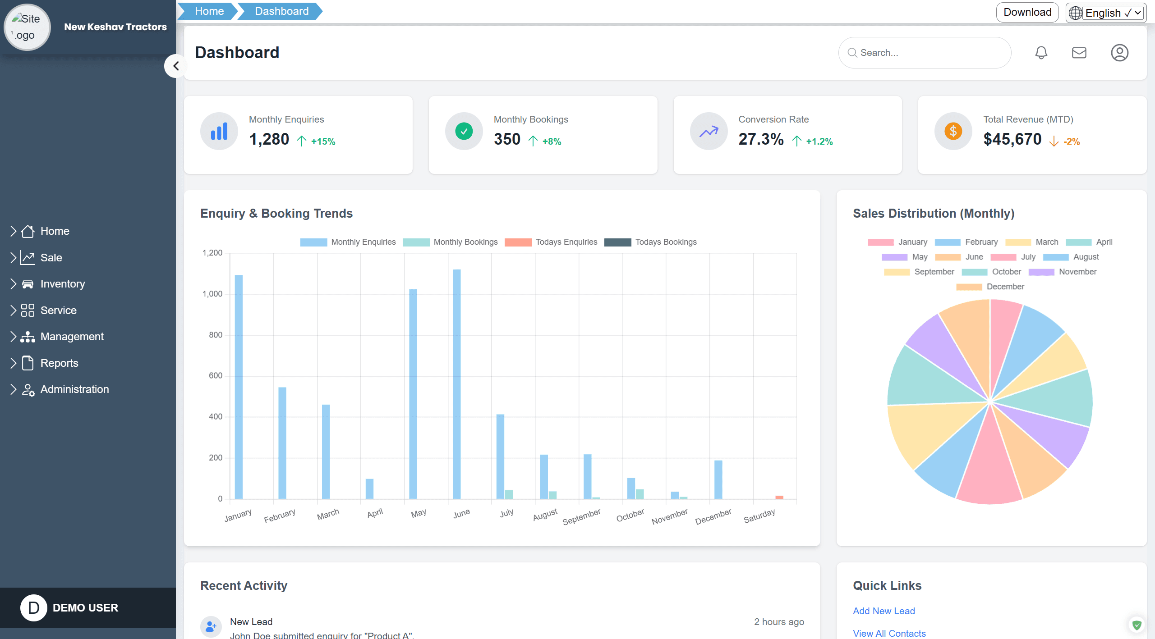This screenshot has height=639, width=1155.
Task: Click the envelope message icon
Action: [x=1079, y=53]
